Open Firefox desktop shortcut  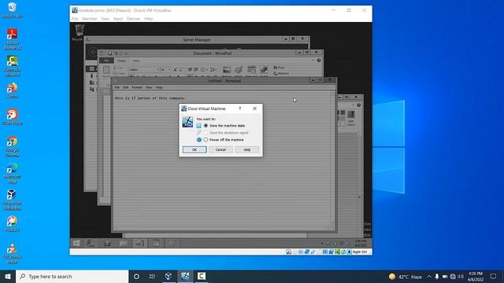tap(13, 90)
